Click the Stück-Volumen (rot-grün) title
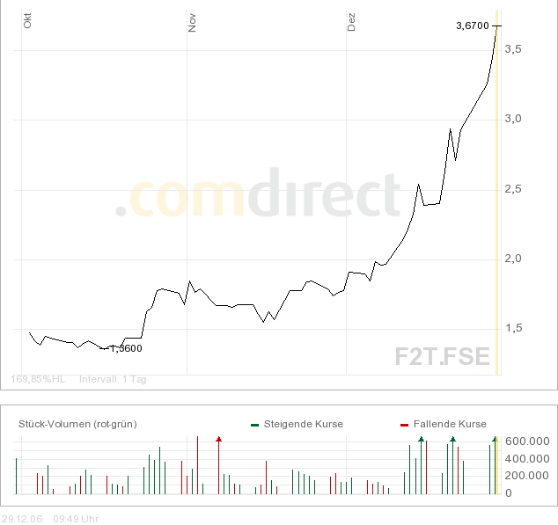The image size is (558, 525). pos(77,424)
